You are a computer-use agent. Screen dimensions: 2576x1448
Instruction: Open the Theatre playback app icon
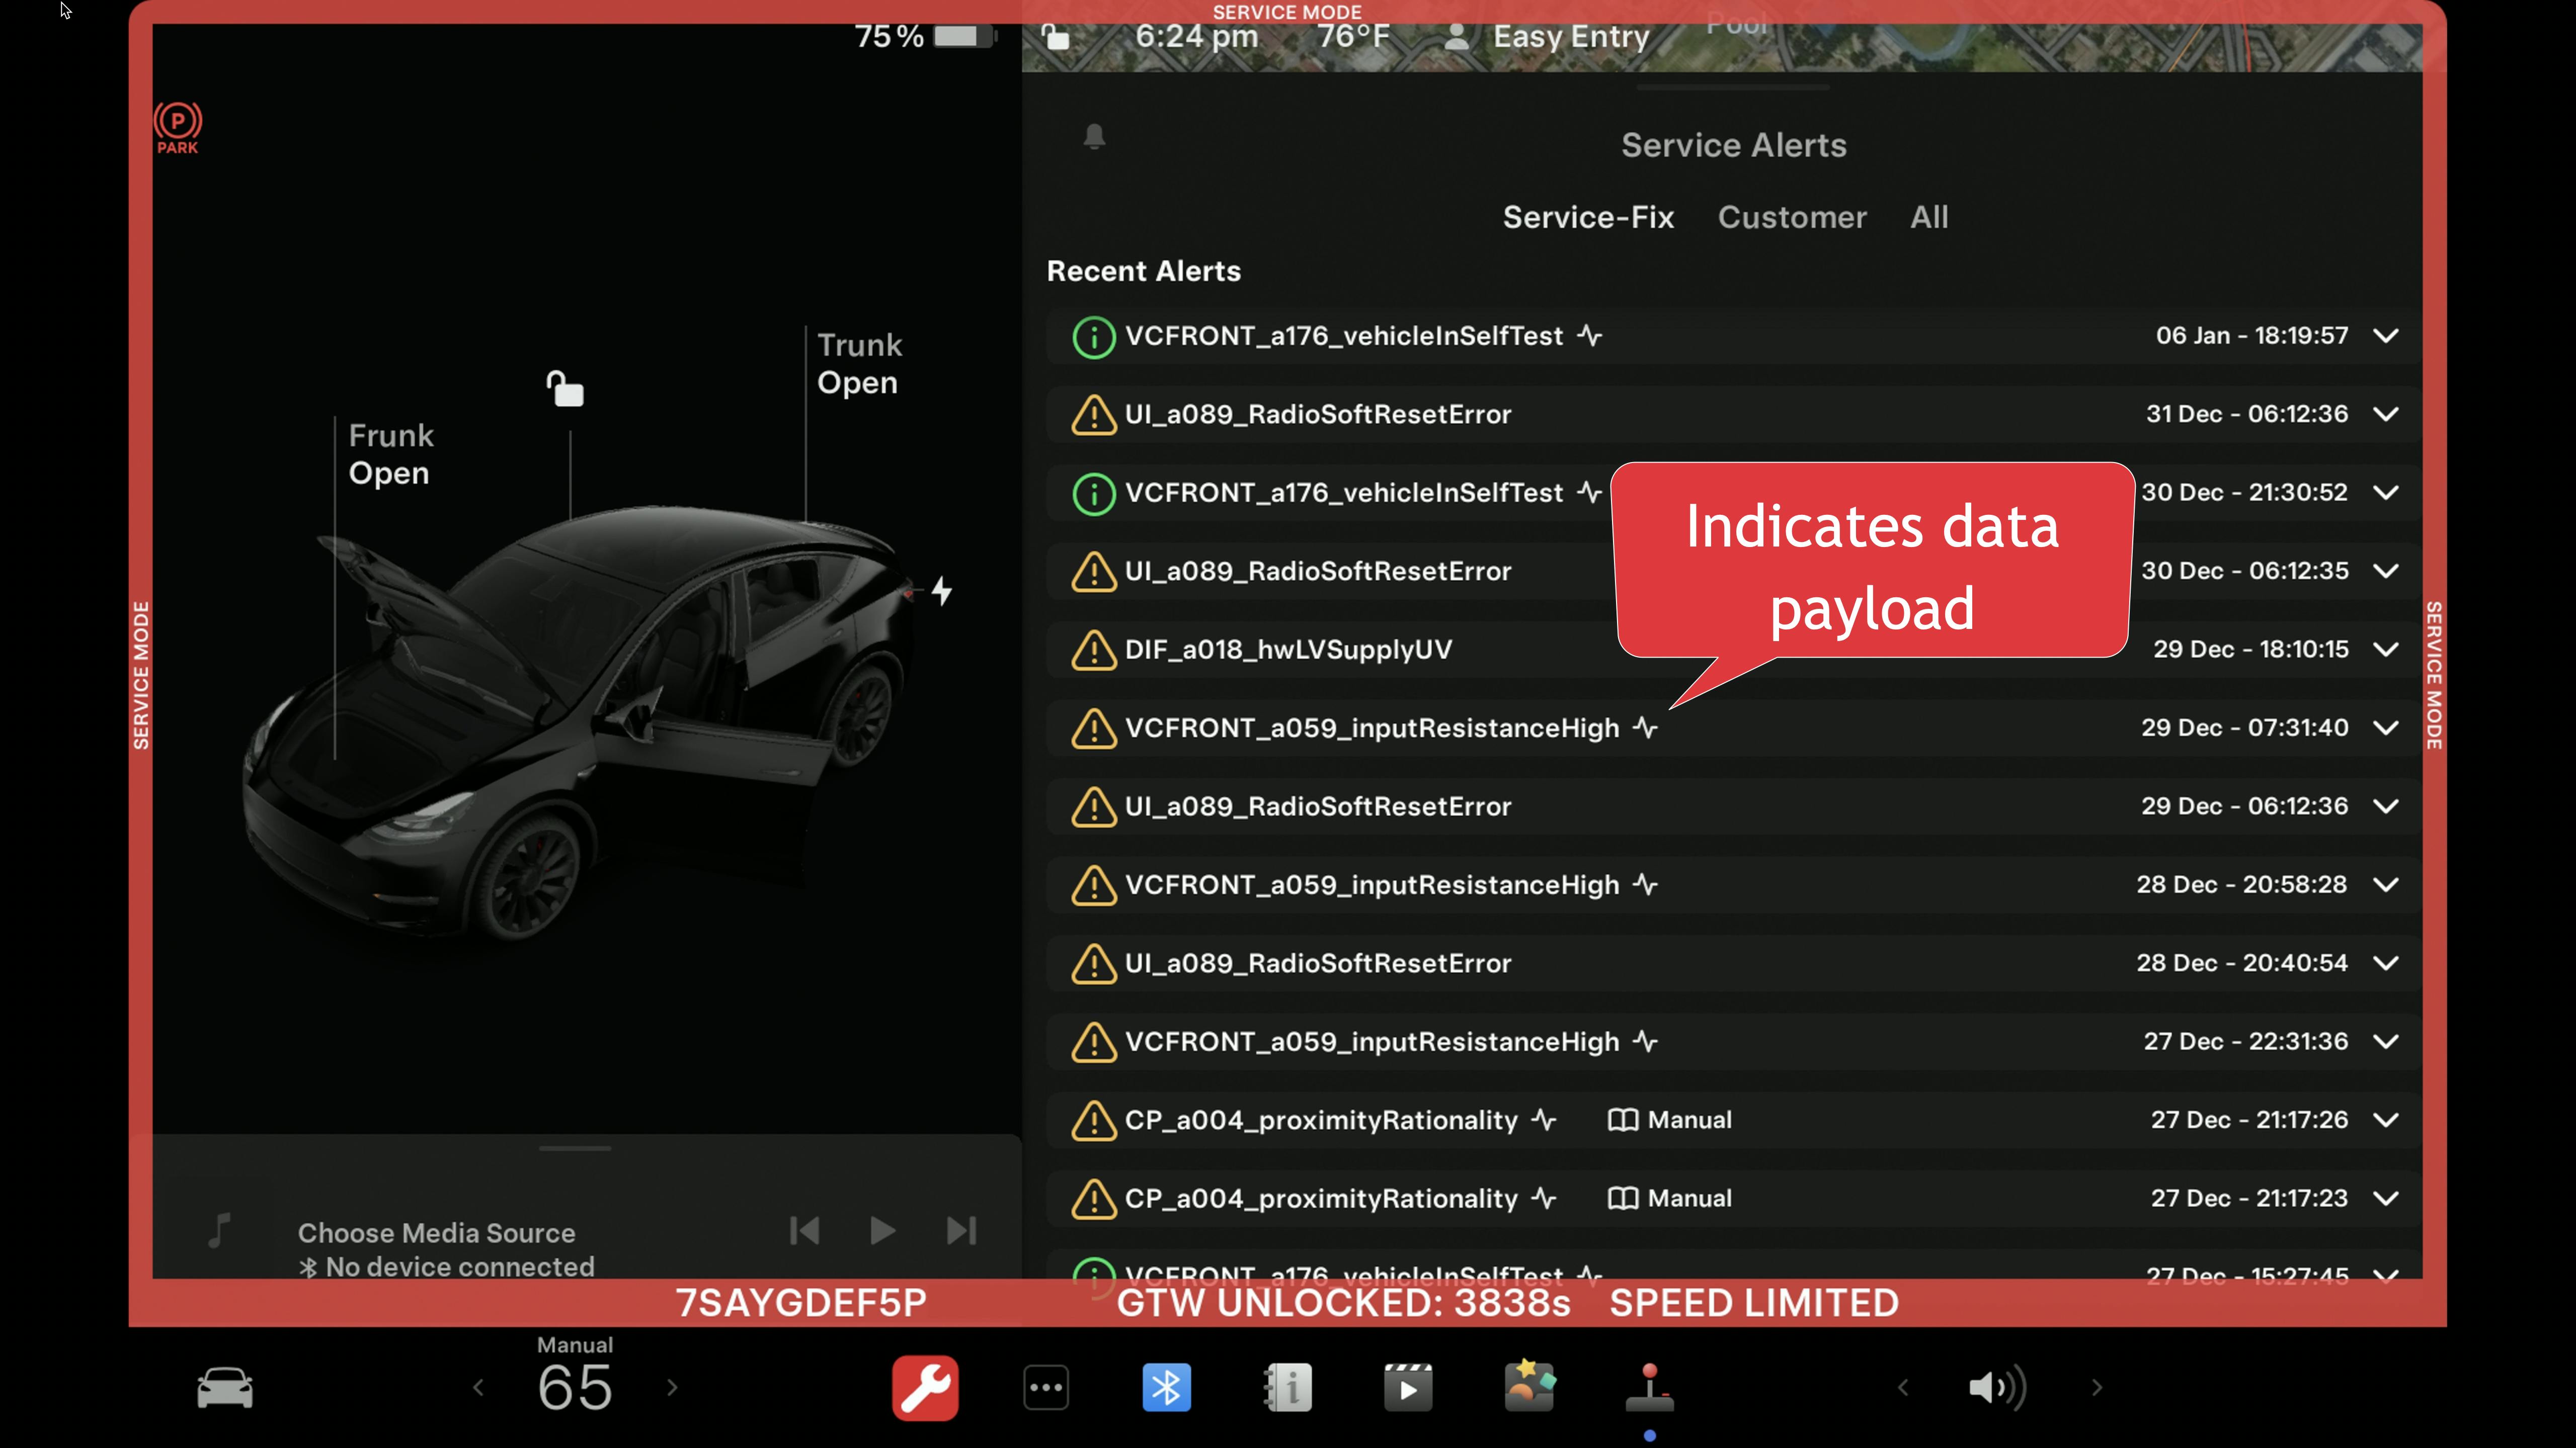point(1408,1387)
